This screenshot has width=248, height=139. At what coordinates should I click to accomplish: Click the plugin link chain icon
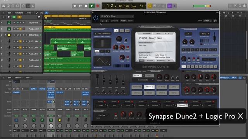click(x=215, y=20)
